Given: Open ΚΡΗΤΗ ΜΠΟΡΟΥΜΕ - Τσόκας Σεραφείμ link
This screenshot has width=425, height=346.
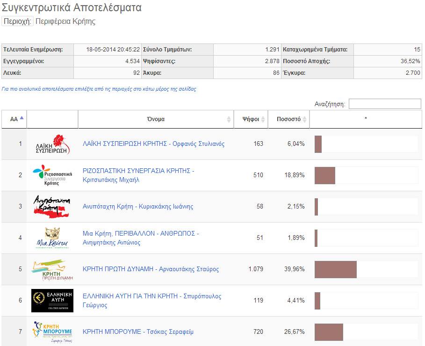Looking at the screenshot, I should pos(138,332).
